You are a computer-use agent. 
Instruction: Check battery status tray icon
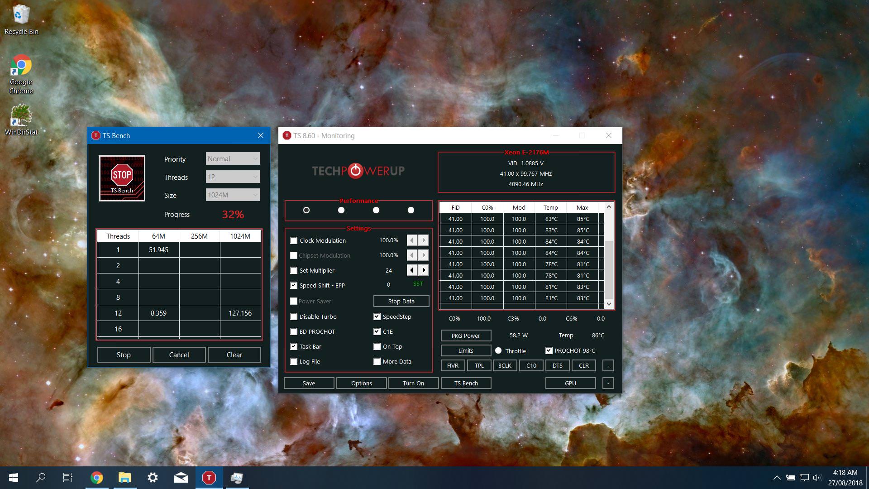click(790, 478)
